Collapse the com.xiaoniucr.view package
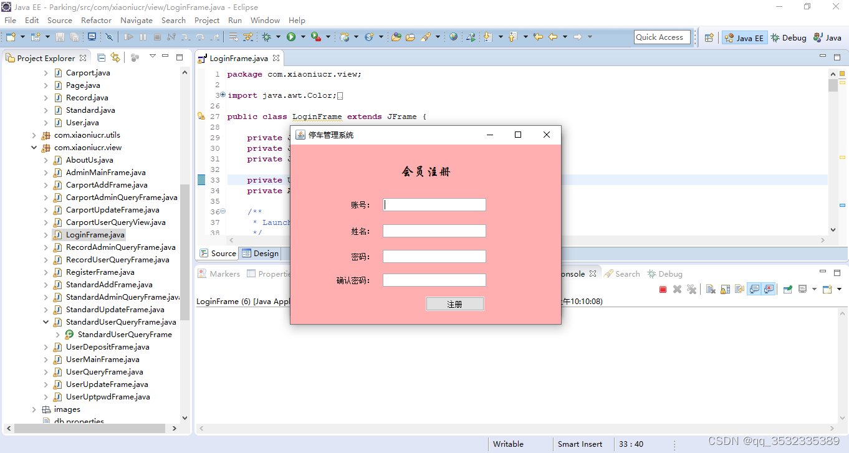 point(34,147)
